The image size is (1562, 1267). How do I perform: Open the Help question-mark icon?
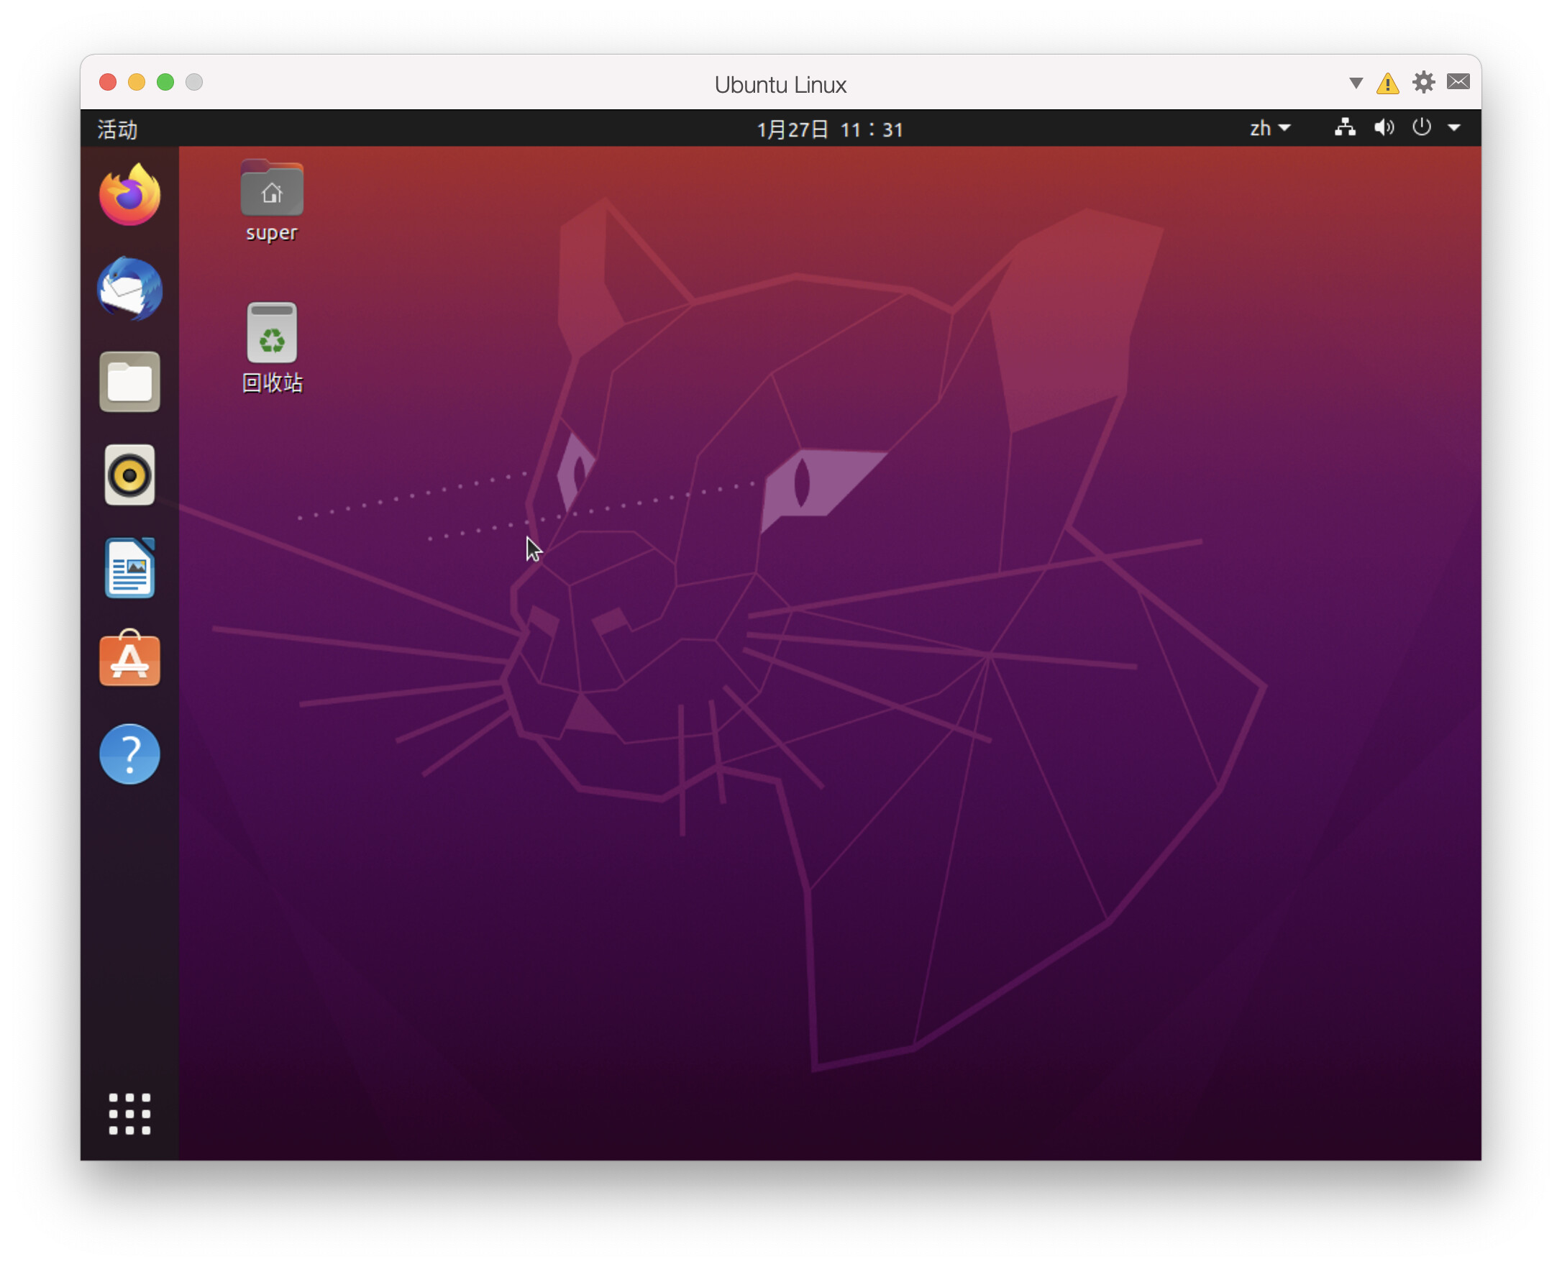pyautogui.click(x=130, y=754)
